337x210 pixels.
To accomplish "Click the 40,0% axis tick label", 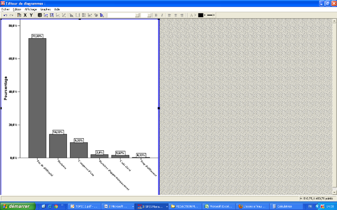I will [13, 92].
